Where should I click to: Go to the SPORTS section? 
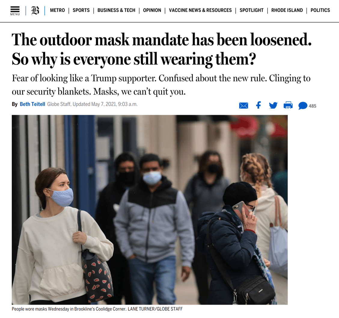point(81,11)
